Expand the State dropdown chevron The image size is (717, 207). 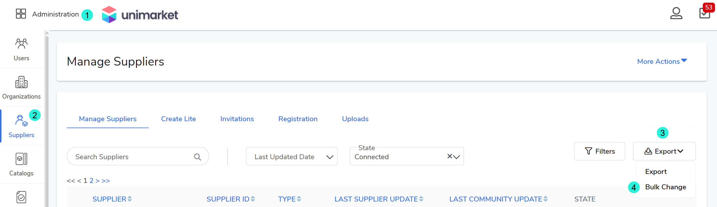(457, 157)
